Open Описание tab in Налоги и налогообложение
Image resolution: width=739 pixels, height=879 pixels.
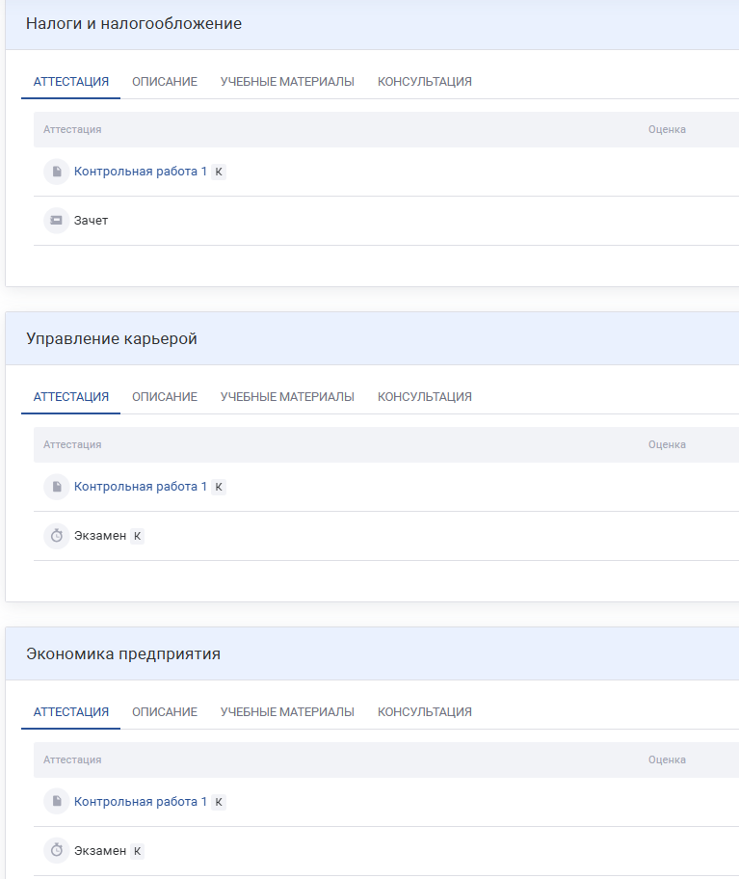[165, 82]
